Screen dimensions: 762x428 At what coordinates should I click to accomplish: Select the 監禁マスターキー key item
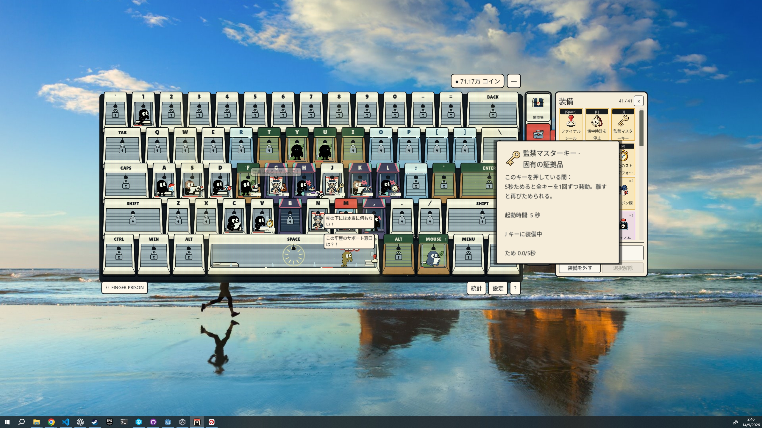(623, 124)
